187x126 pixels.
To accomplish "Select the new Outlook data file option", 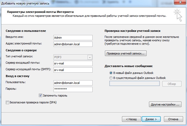I will [111, 73].
